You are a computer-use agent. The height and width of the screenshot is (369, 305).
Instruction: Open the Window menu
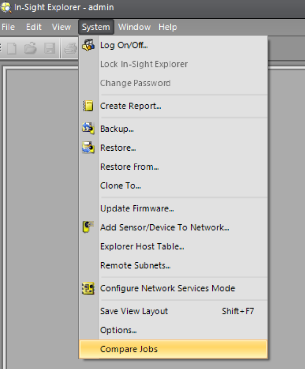tap(134, 27)
